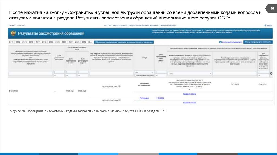This screenshot has height=155, width=277.
Task: Open 'Результаты рассмотрения обращений' top menu link
Action: point(144,26)
